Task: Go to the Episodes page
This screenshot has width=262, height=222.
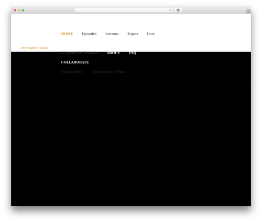Action: click(89, 34)
